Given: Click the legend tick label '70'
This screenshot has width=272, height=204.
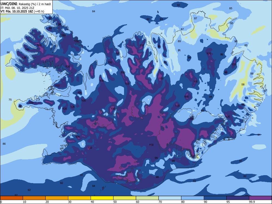Looking at the screenshot, I should coord(160,202).
